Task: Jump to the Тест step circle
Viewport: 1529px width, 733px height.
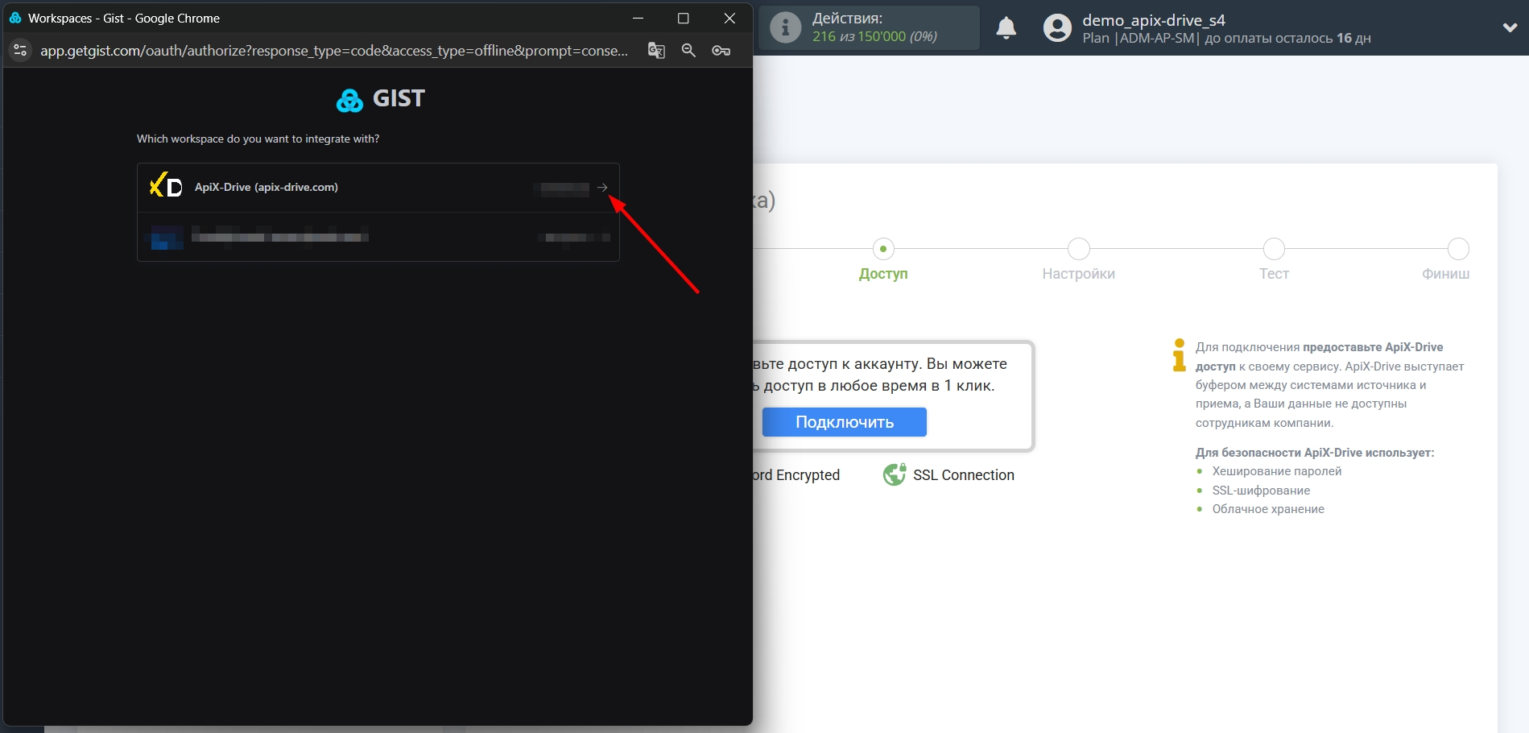Action: click(1274, 249)
